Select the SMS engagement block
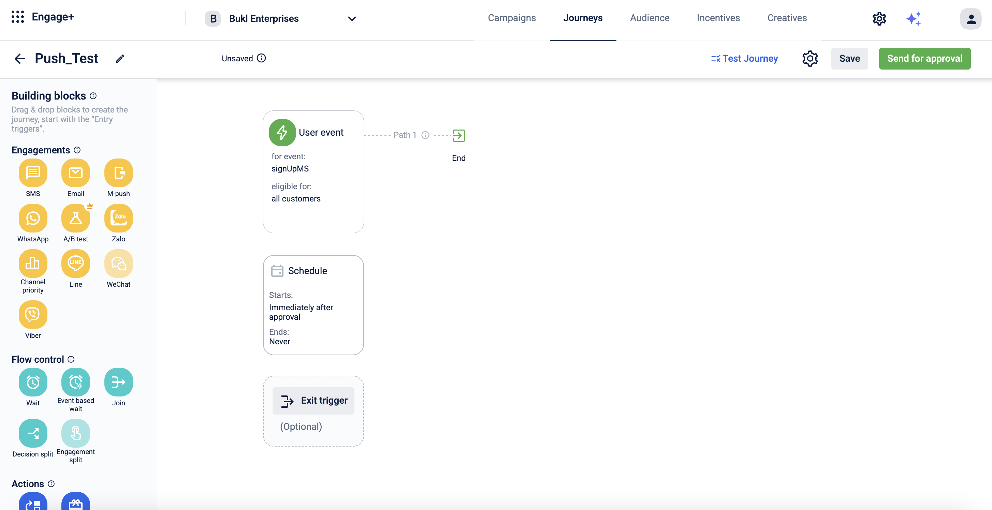The width and height of the screenshot is (992, 510). click(33, 173)
